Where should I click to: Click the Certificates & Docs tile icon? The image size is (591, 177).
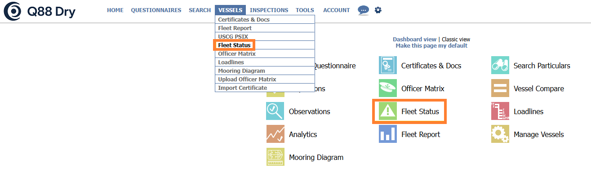388,66
